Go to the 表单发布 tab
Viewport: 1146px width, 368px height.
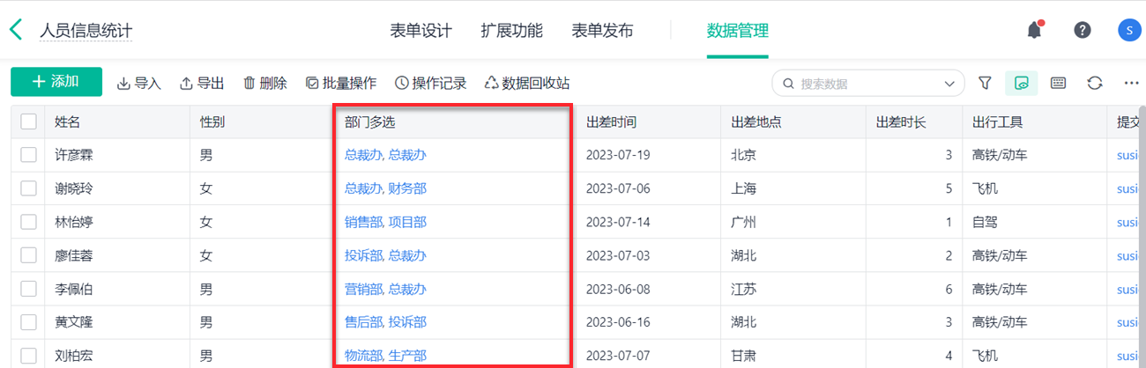coord(602,31)
